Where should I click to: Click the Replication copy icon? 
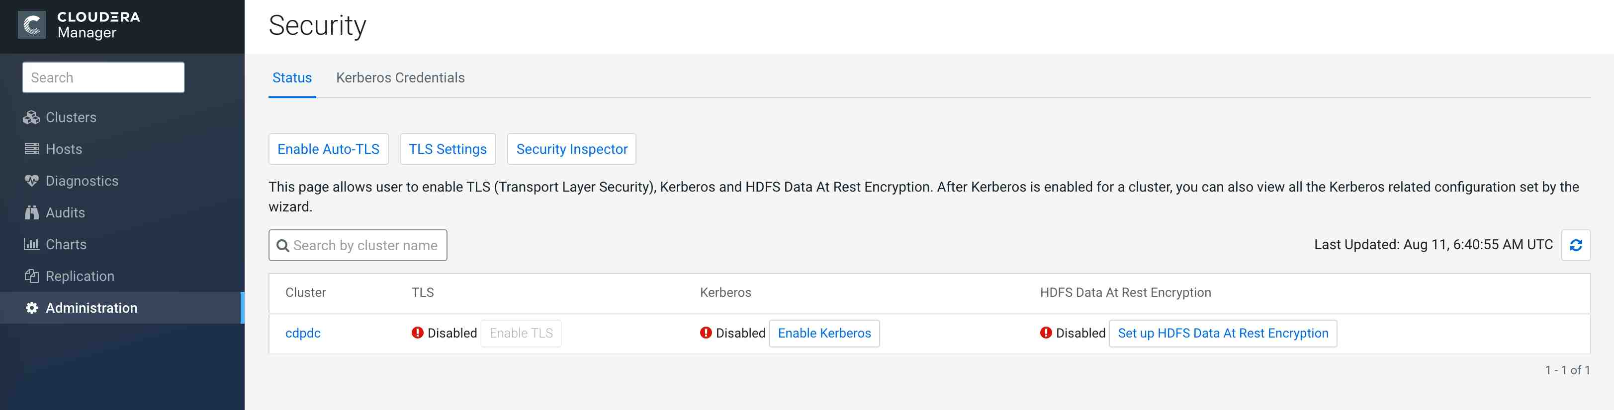pyautogui.click(x=31, y=275)
